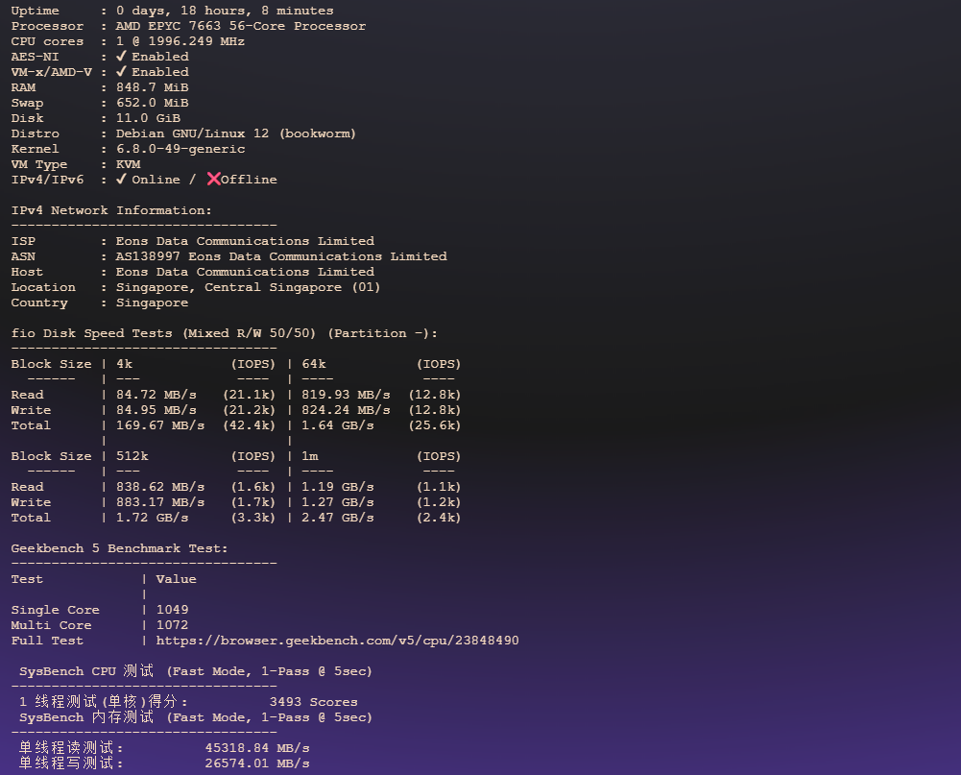Select the Single Core score 1049
This screenshot has height=775, width=961.
click(174, 609)
